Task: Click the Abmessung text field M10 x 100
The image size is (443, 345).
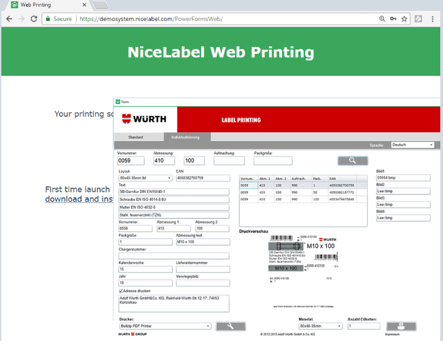Action: click(203, 242)
